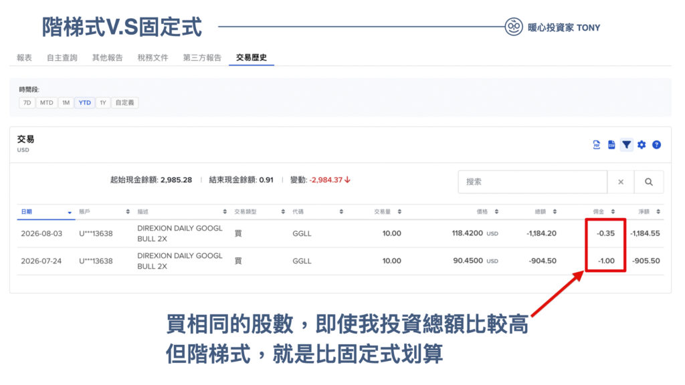Sort by the 代碼 column

318,212
